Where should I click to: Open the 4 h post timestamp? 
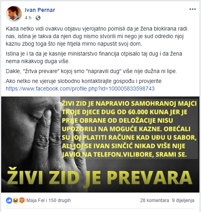(x=28, y=18)
